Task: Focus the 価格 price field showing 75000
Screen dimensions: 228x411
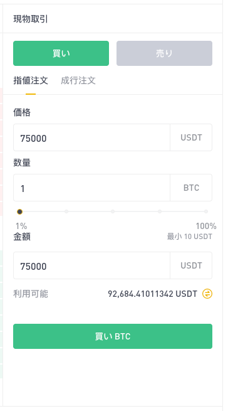Action: [91, 137]
